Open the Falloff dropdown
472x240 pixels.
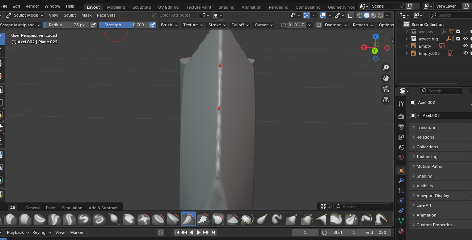(240, 25)
